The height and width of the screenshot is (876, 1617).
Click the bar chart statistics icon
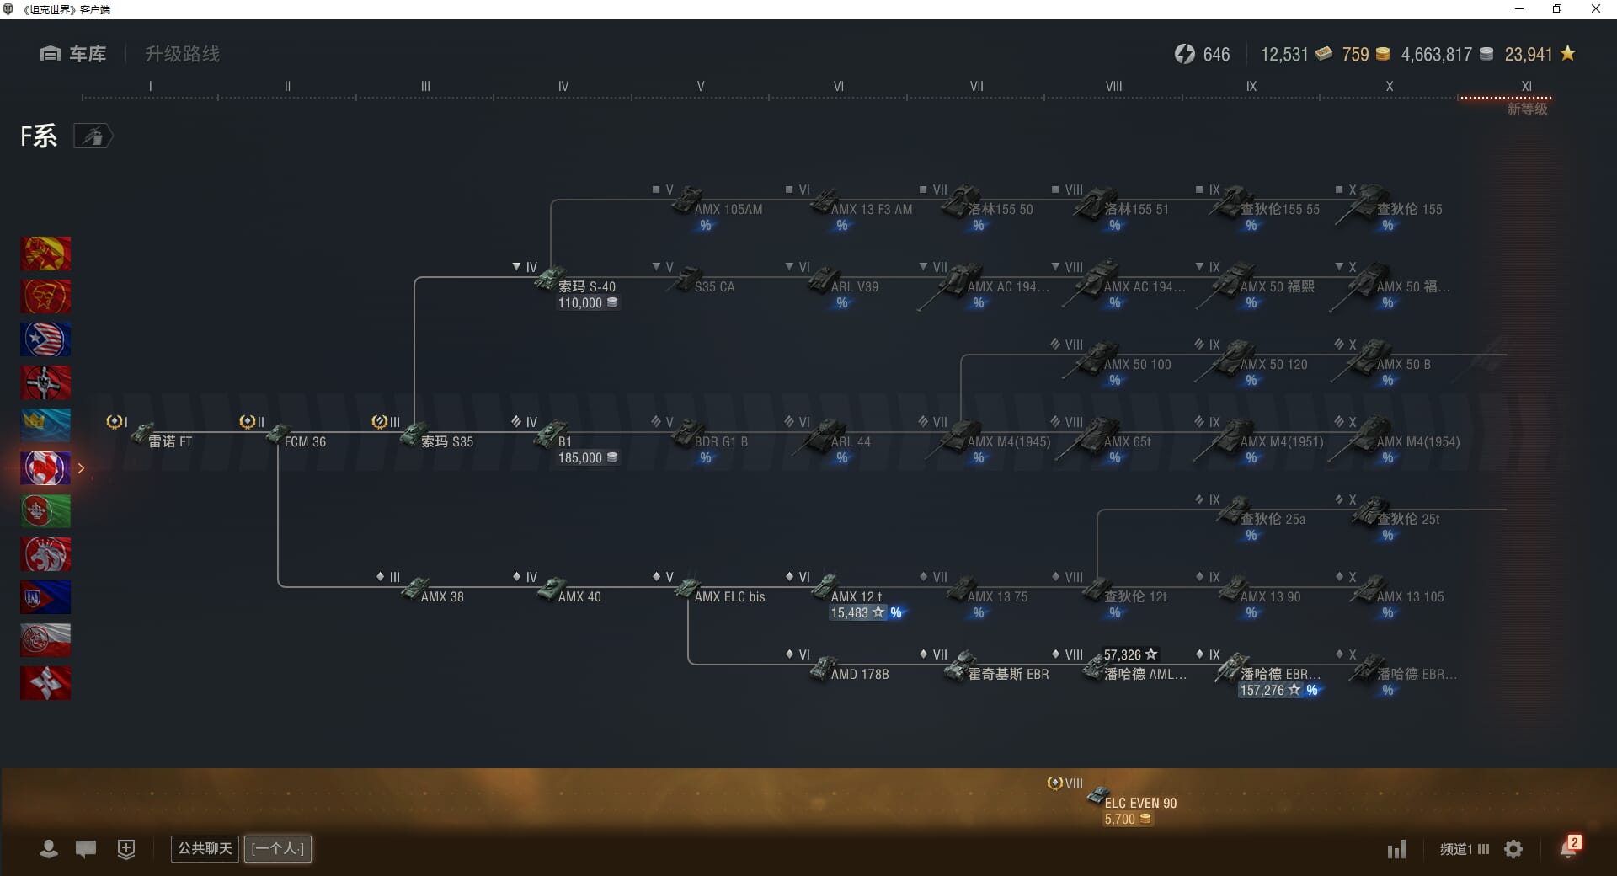click(1396, 849)
